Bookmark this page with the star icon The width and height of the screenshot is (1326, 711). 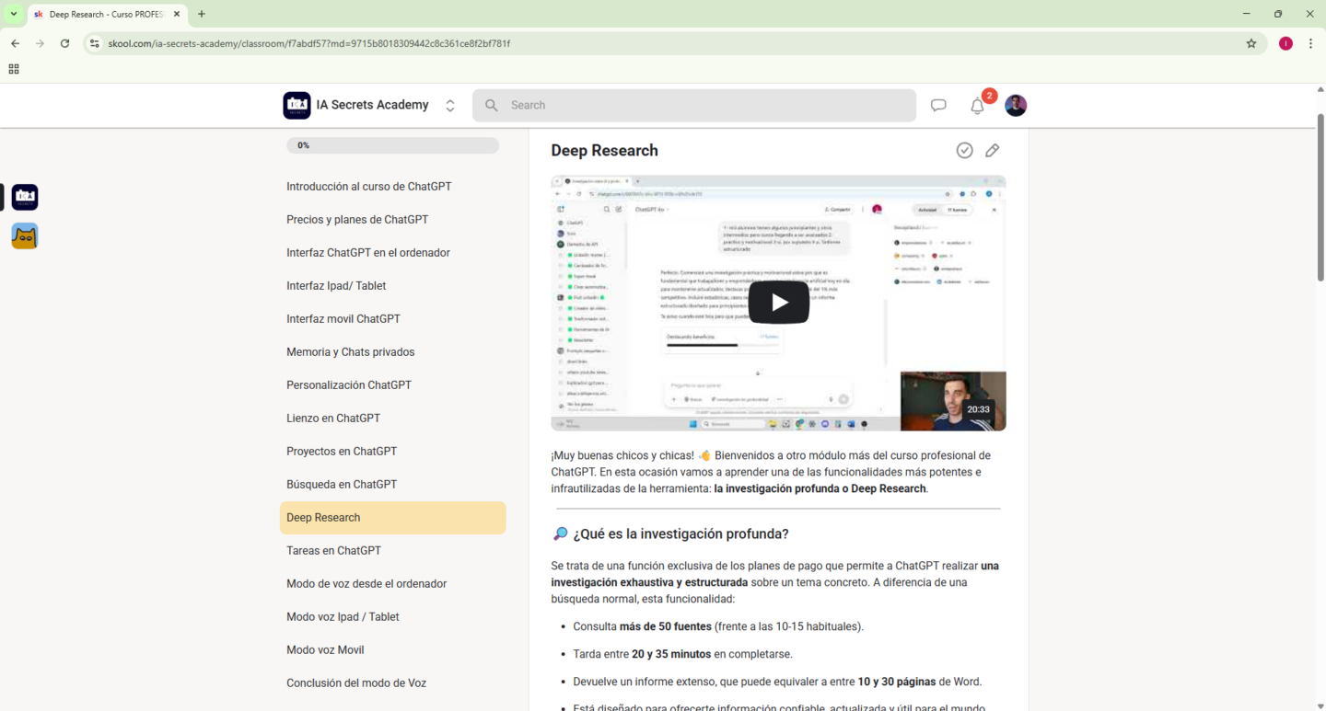click(x=1251, y=43)
